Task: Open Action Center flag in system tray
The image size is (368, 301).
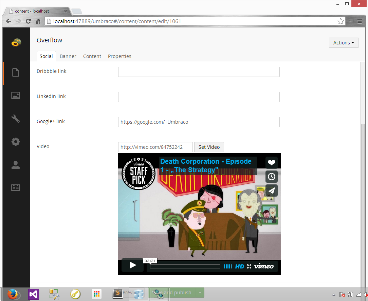Action: (342, 295)
